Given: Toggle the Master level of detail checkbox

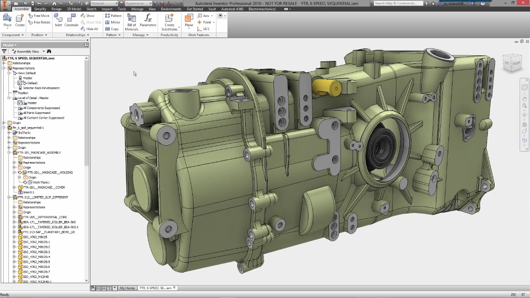Looking at the screenshot, I should click(20, 103).
